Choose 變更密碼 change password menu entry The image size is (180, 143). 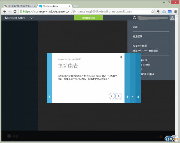coord(137,36)
